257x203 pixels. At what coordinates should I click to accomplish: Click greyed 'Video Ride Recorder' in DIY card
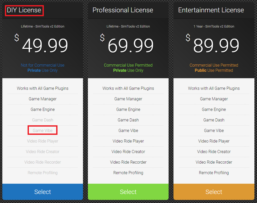point(43,162)
